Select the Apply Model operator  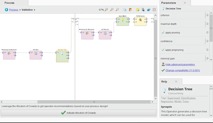pos(123,21)
